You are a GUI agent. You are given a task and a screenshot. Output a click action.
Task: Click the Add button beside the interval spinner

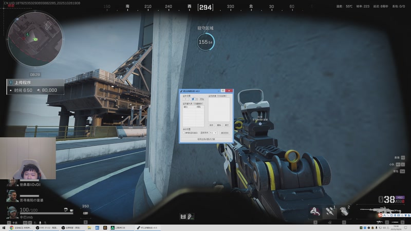[202, 99]
